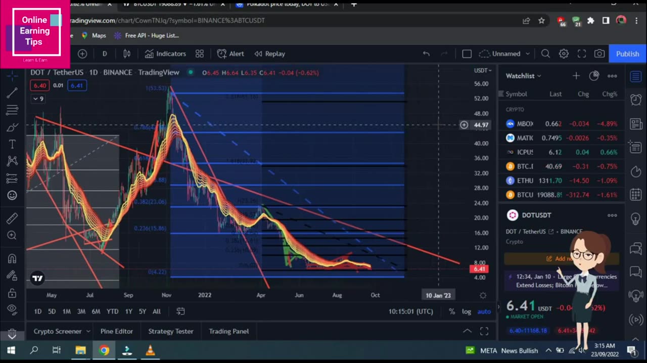The width and height of the screenshot is (647, 363).
Task: Show All data range
Action: 157,312
